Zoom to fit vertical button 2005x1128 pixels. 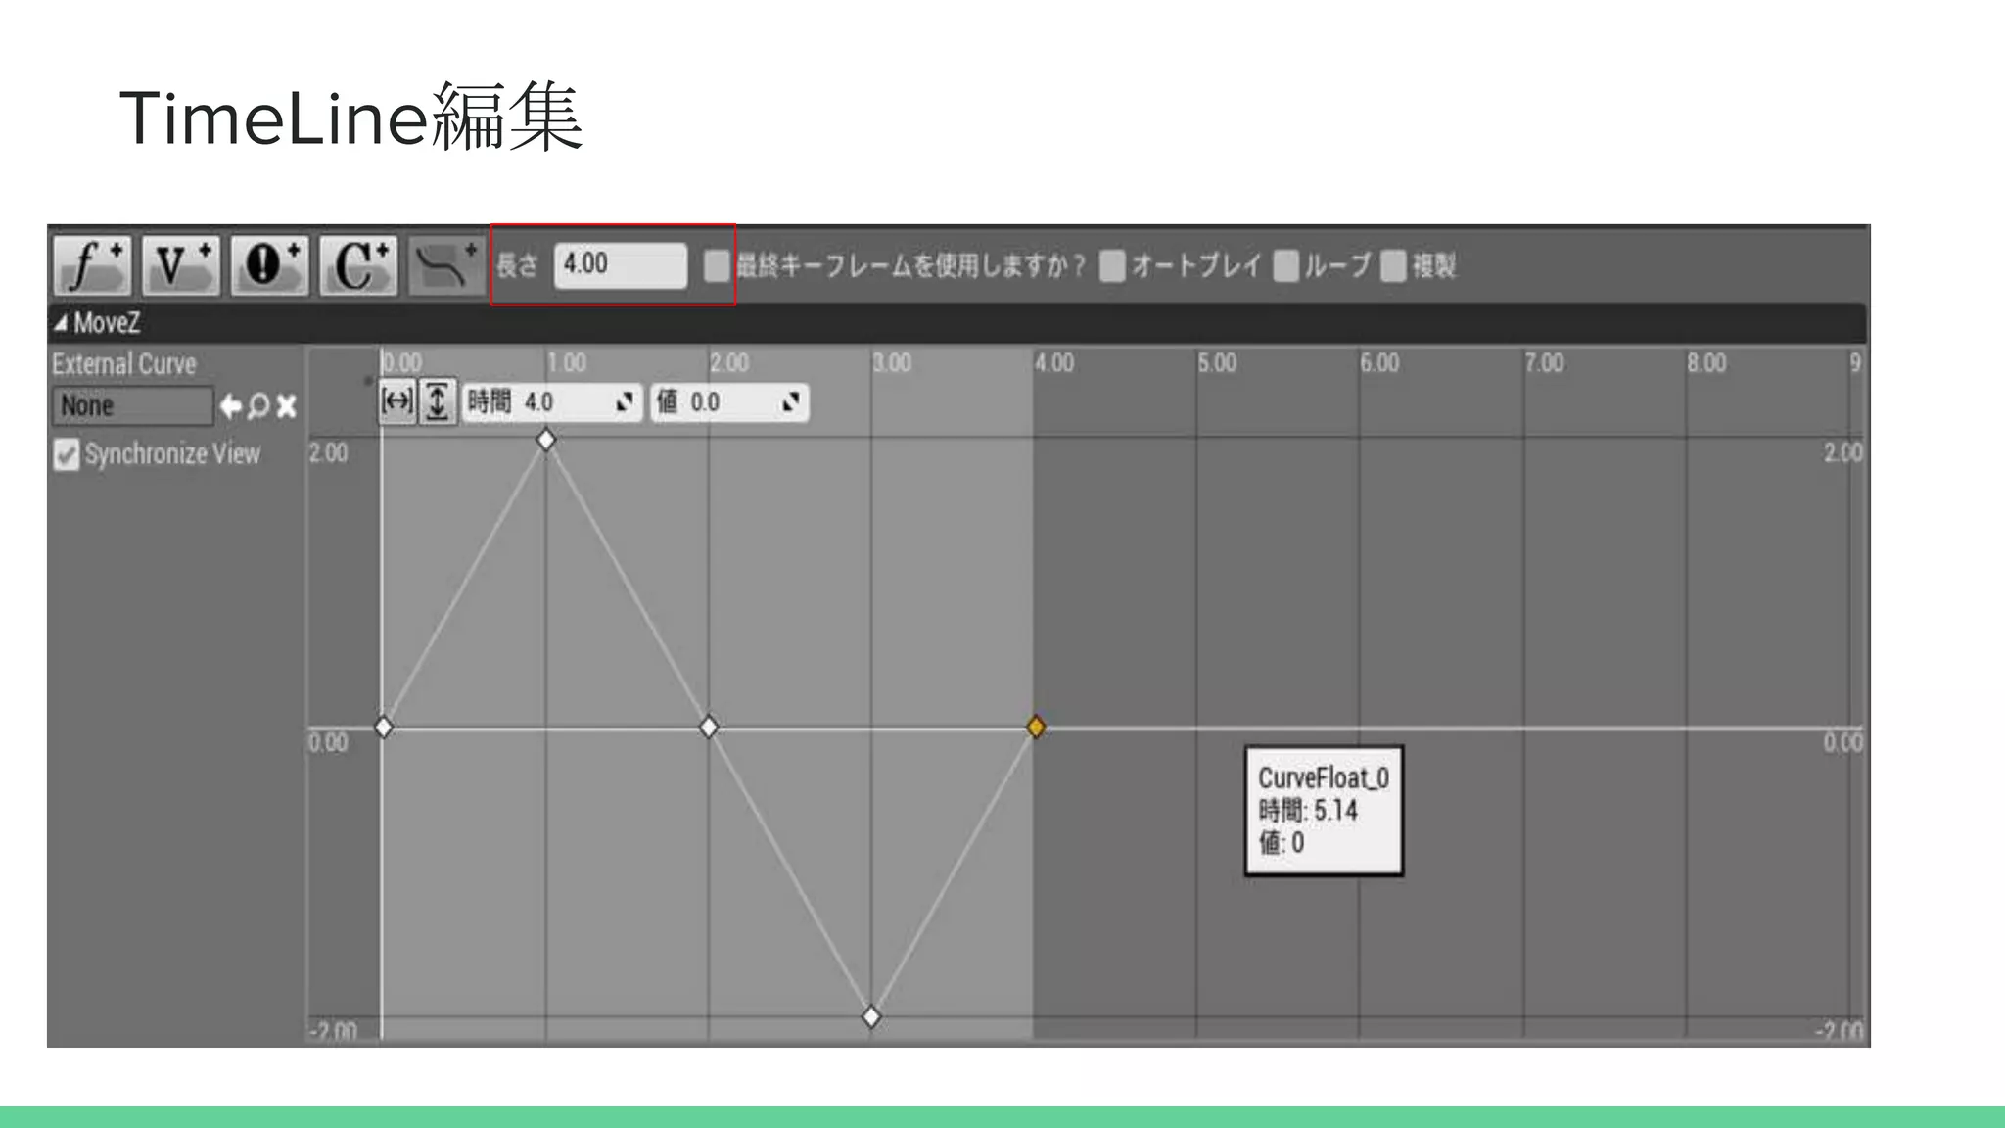tap(438, 401)
